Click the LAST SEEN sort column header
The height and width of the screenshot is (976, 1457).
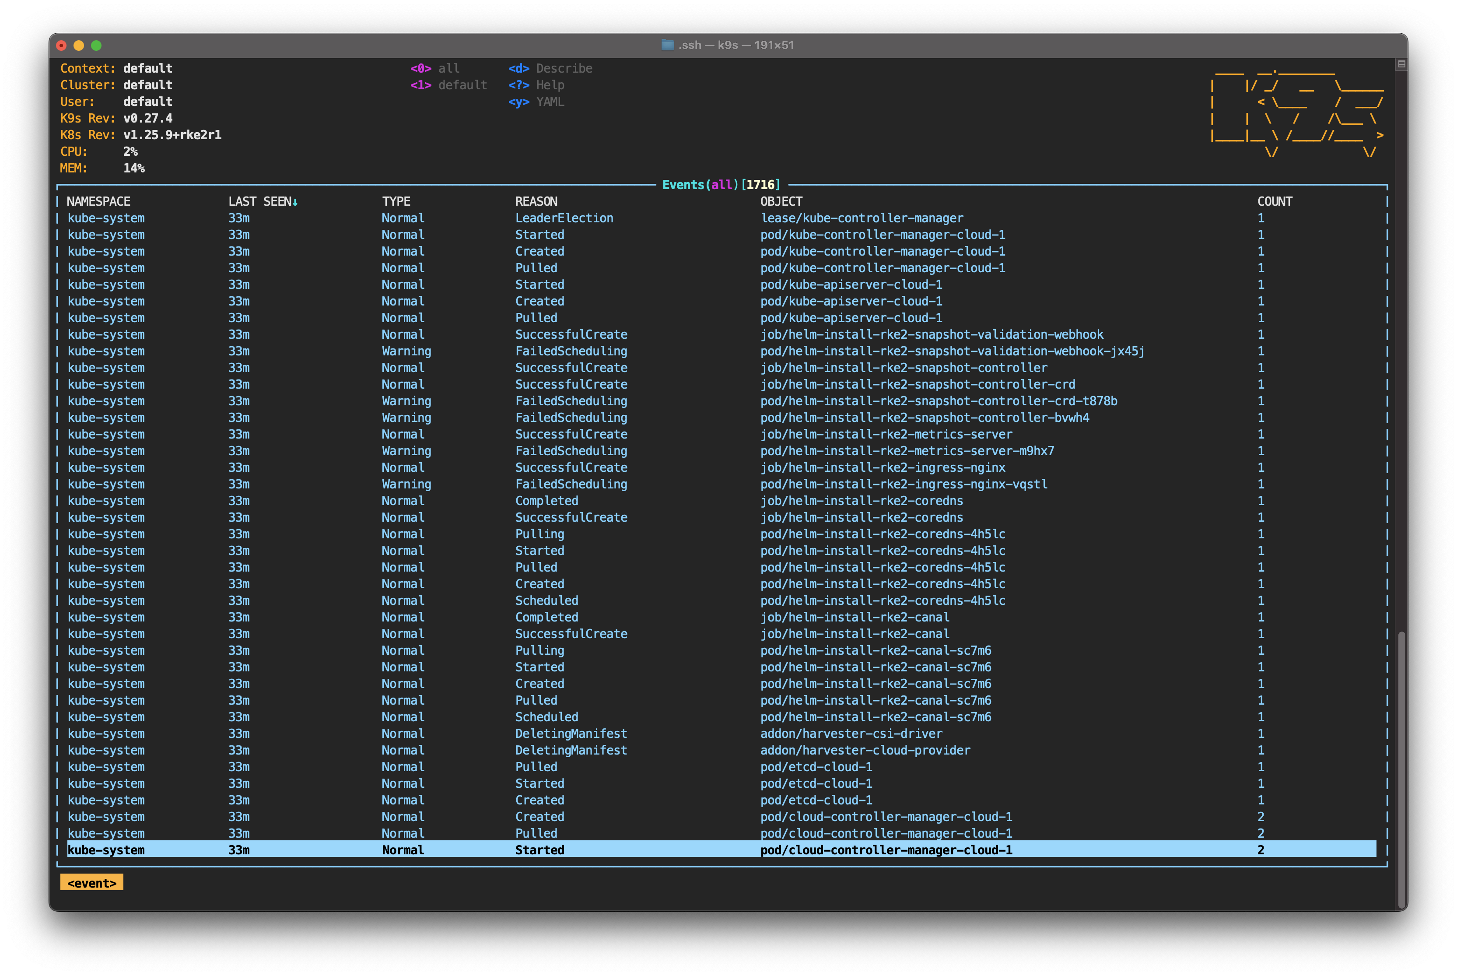pos(263,201)
